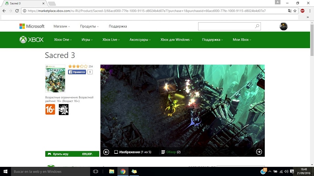Open the user profile avatar
Screen dimensions: 314x176
click(283, 26)
